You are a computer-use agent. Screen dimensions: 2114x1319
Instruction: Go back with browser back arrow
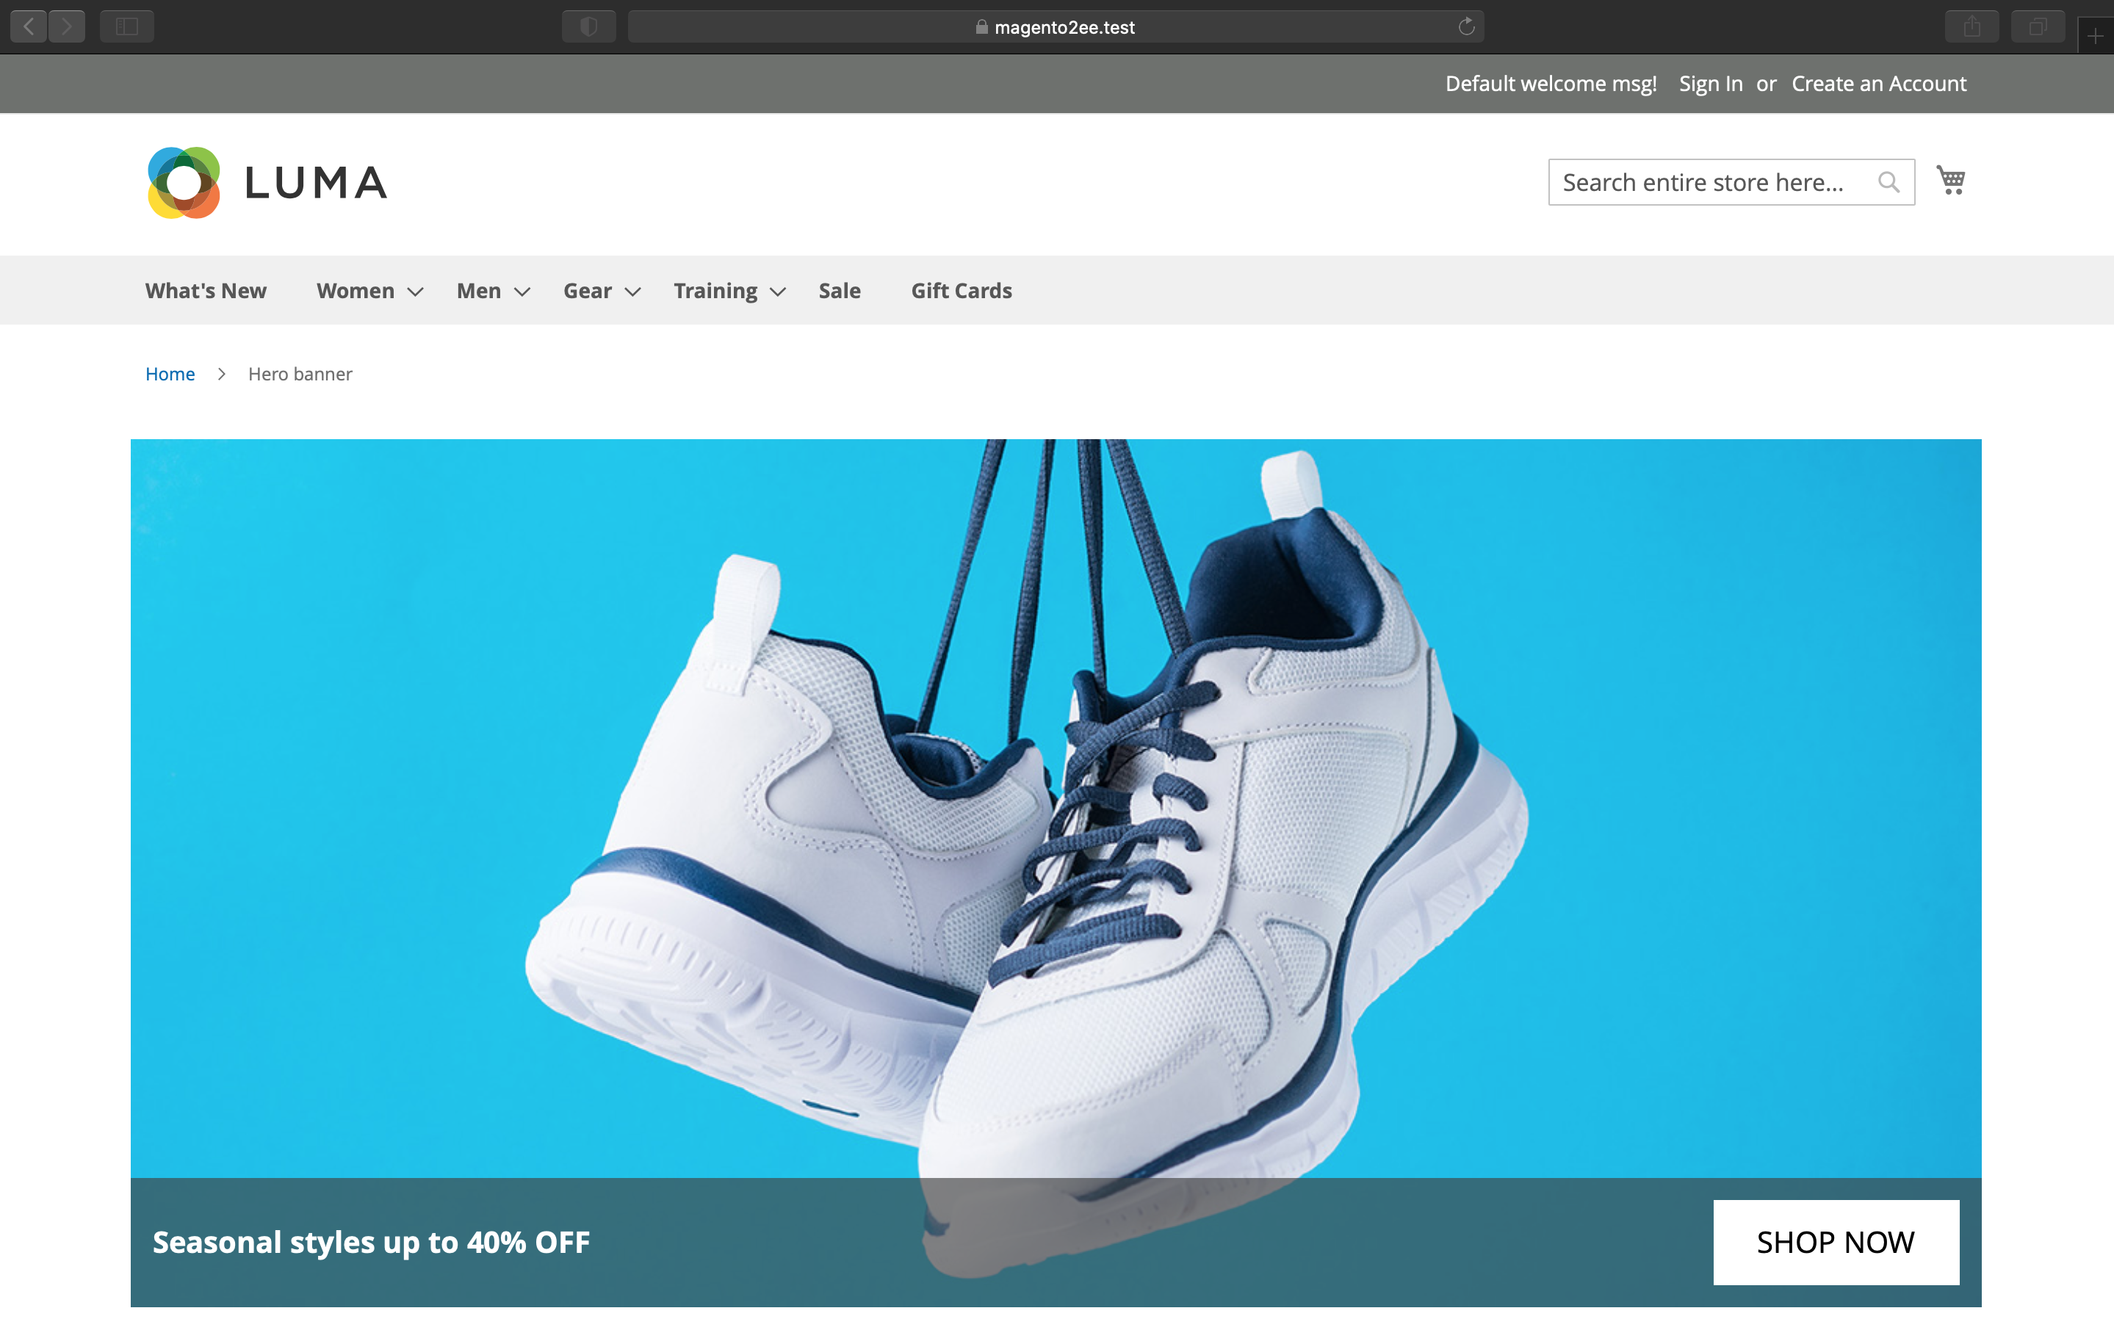click(x=29, y=26)
